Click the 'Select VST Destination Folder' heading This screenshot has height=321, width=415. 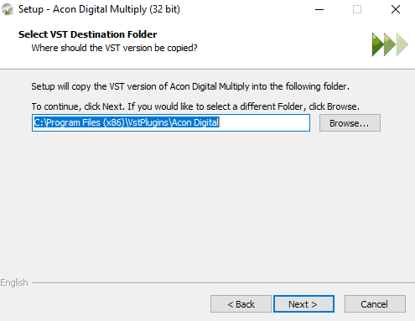click(x=88, y=34)
